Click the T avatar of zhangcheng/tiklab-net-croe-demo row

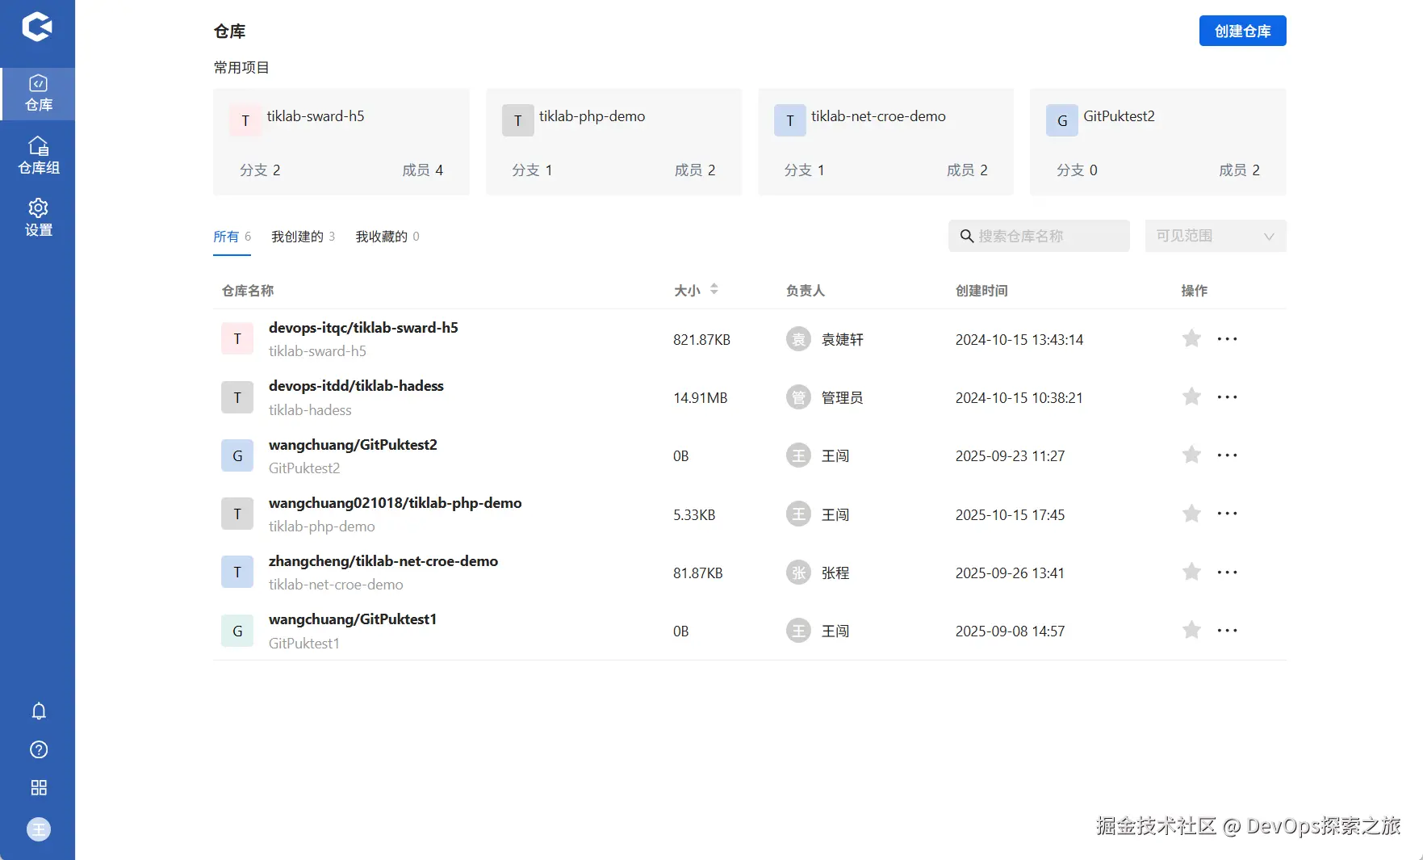[237, 572]
